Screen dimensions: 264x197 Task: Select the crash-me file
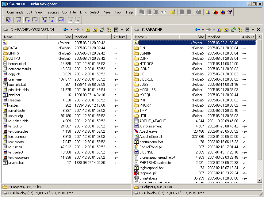15,79
